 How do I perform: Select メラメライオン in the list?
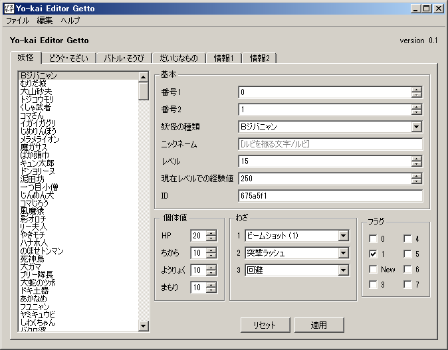78,139
